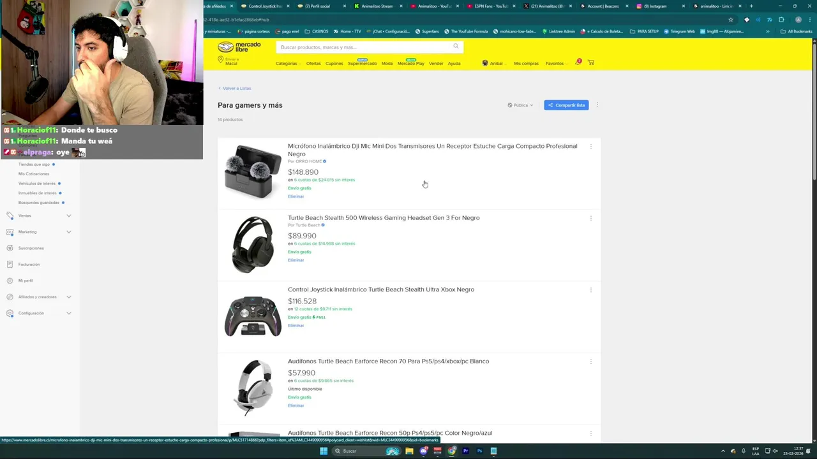Click Ofertas in navigation bar
The height and width of the screenshot is (459, 817).
coord(313,63)
